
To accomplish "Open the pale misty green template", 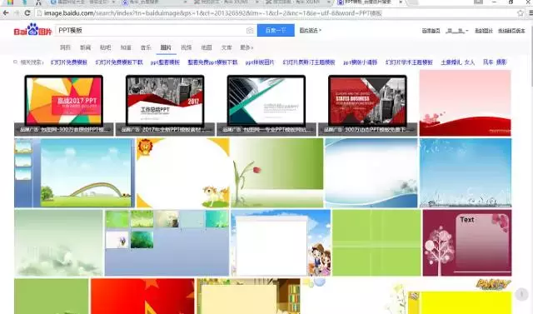I will point(58,242).
